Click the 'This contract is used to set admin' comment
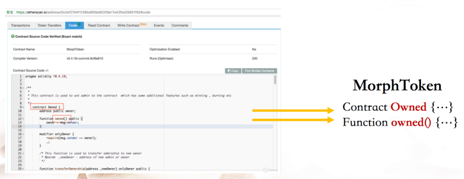The height and width of the screenshot is (179, 464). (130, 95)
